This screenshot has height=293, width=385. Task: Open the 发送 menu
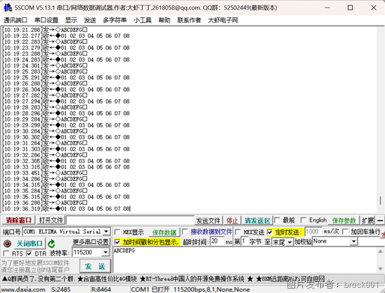90,20
